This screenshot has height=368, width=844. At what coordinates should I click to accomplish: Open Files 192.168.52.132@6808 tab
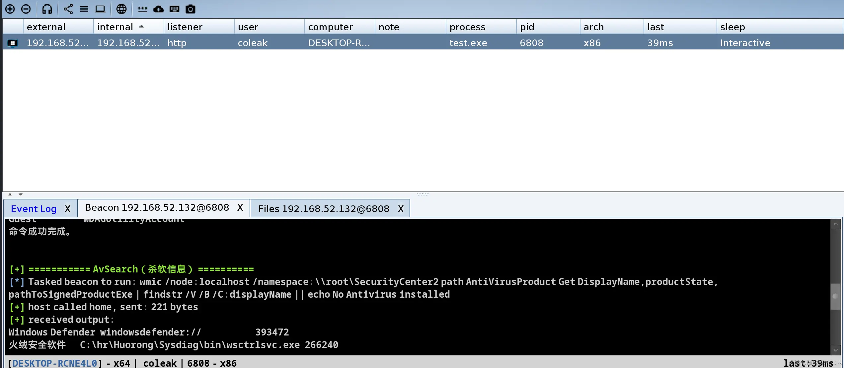(x=324, y=209)
